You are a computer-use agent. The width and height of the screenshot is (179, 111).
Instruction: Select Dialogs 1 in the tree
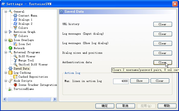click(25, 20)
